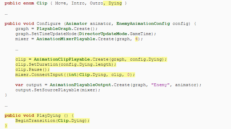This screenshot has height=129, width=231.
Task: Click the 'clip.SetDuration(config.Dying.length);' line
Action: (x=66, y=65)
